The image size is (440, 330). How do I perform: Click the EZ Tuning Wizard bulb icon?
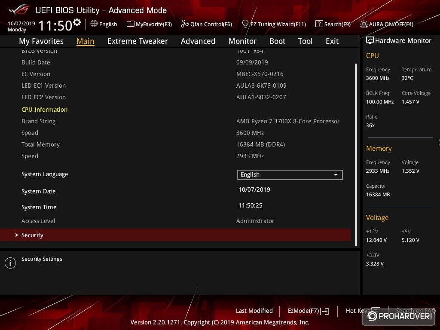click(245, 24)
